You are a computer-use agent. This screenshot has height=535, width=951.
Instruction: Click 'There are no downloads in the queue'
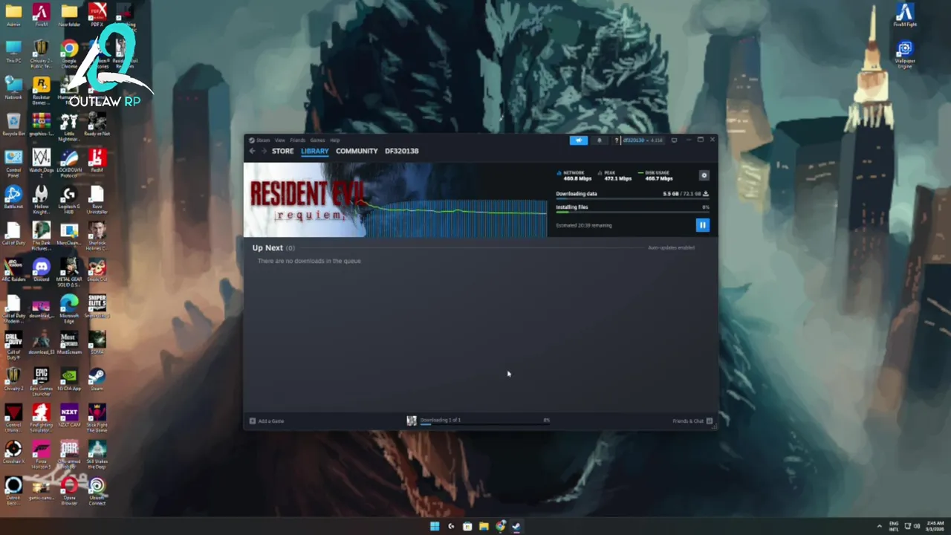309,261
